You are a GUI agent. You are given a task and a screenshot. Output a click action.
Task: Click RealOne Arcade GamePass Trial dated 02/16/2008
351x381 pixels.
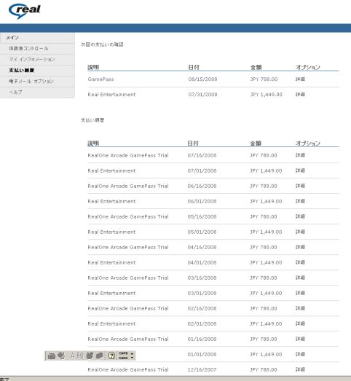click(x=128, y=308)
